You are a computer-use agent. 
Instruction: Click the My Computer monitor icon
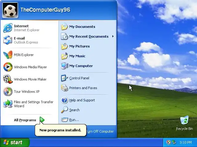click(x=64, y=66)
